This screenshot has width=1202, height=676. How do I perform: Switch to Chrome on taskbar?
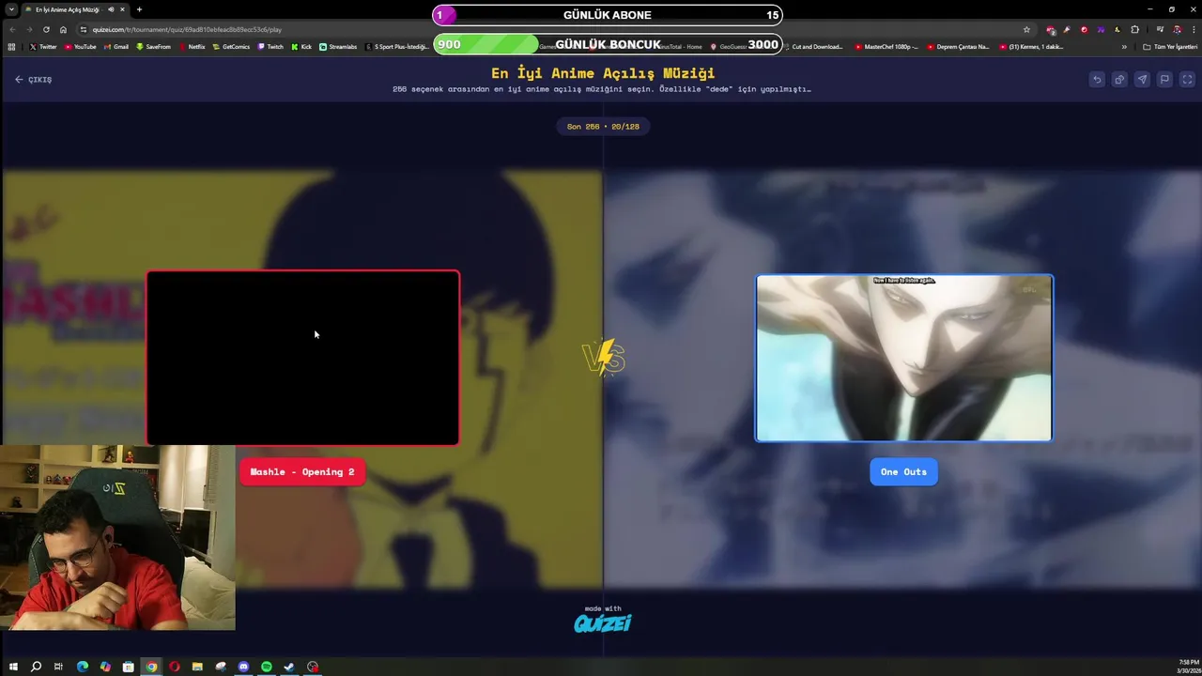[151, 667]
